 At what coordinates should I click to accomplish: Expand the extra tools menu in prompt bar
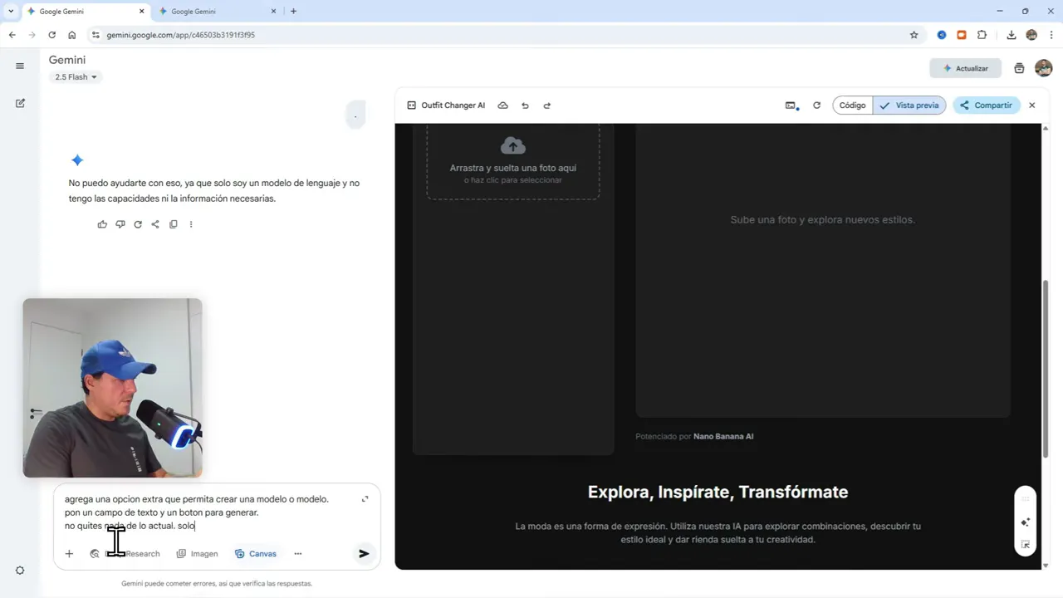click(x=297, y=553)
